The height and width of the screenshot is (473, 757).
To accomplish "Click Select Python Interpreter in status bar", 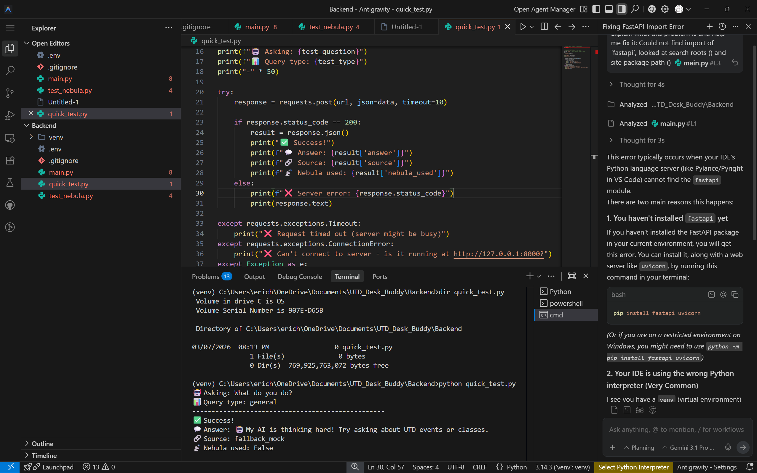I will [x=633, y=467].
